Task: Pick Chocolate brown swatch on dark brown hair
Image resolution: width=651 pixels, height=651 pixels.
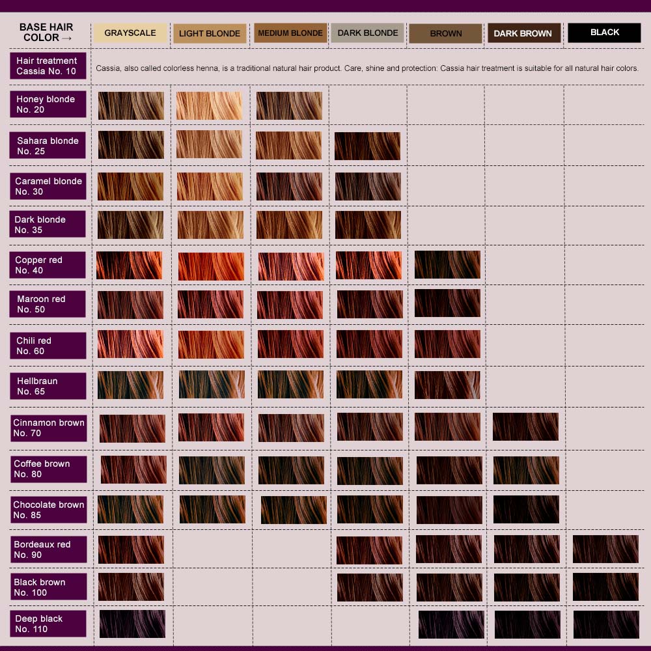Action: pyautogui.click(x=527, y=510)
